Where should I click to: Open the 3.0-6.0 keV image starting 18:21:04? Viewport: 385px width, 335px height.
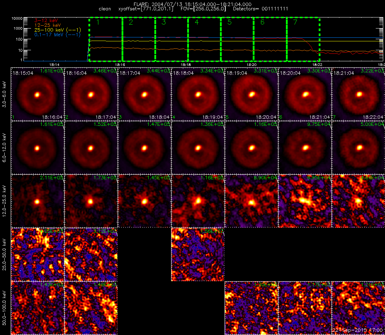pyautogui.click(x=359, y=94)
